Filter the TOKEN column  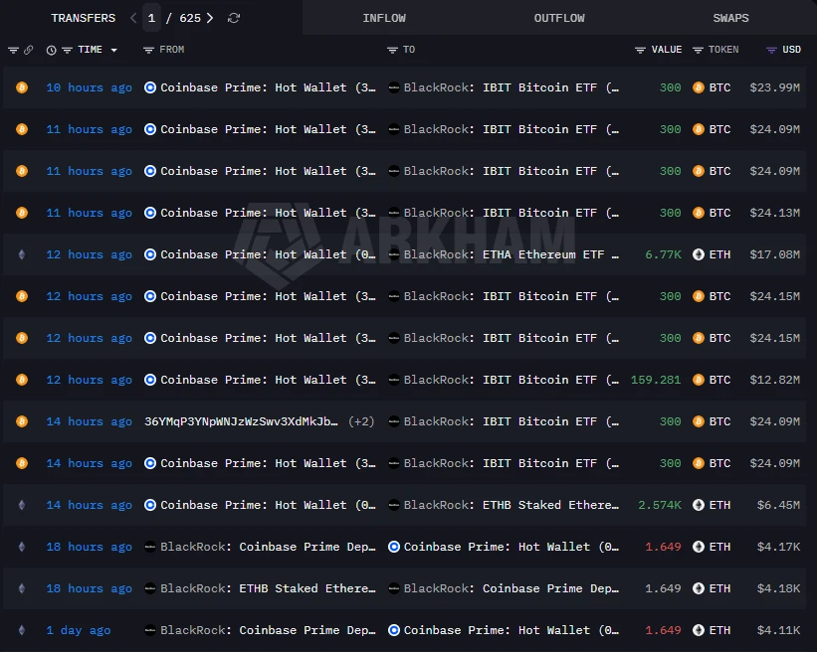pyautogui.click(x=699, y=50)
